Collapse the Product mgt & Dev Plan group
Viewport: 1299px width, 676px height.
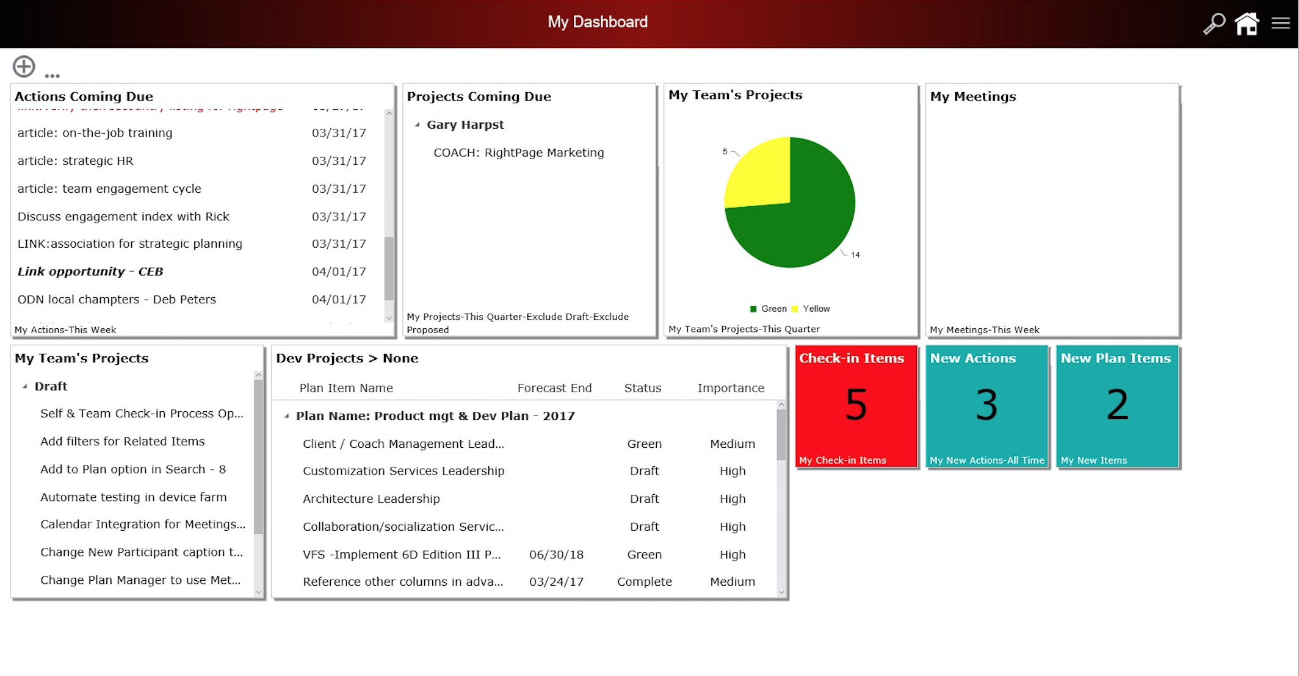[287, 416]
